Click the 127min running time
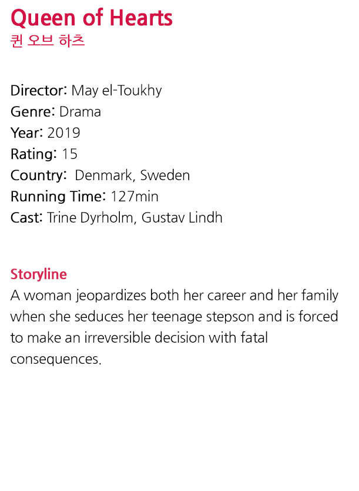359x491 pixels. (x=135, y=197)
